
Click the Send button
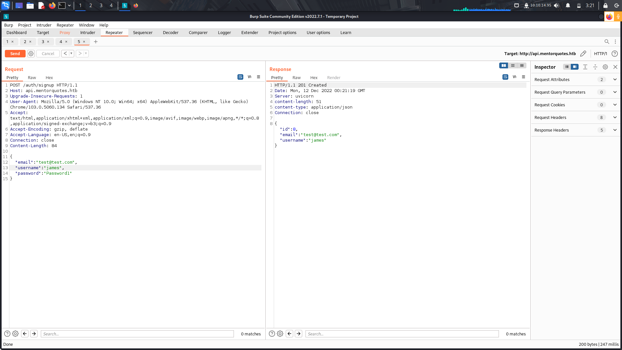click(15, 53)
